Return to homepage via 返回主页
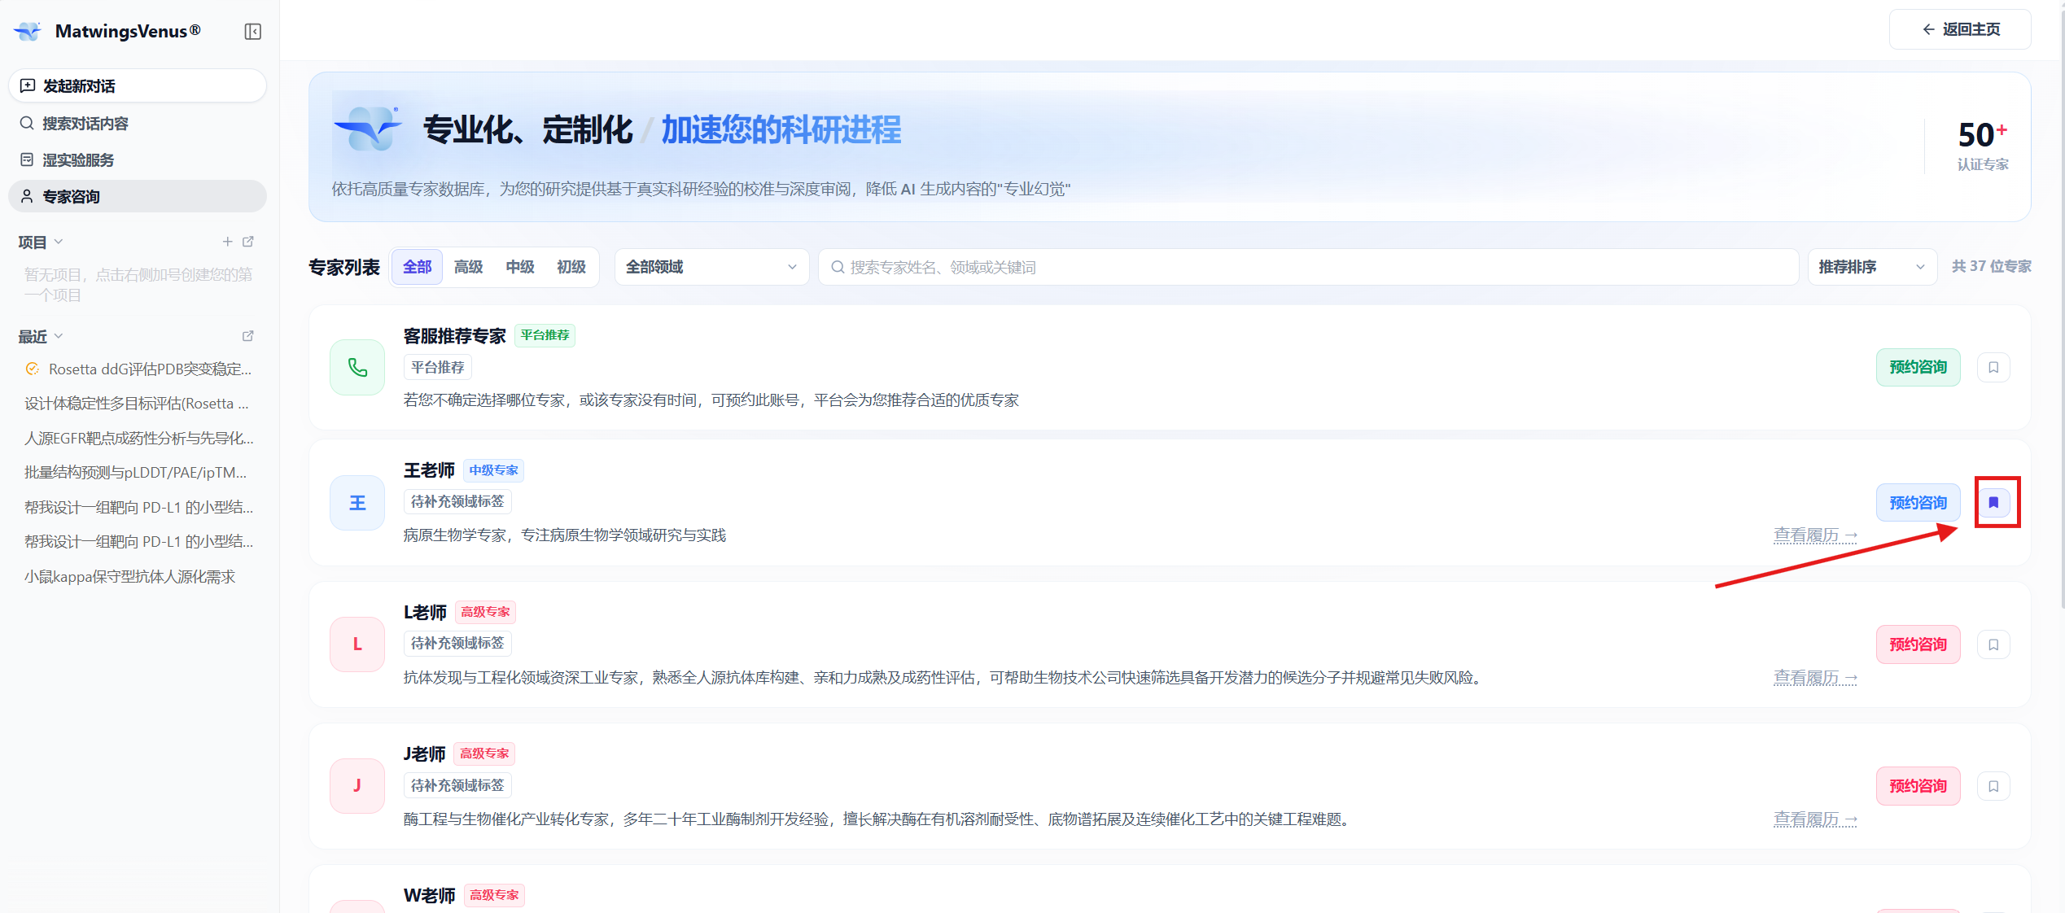Image resolution: width=2065 pixels, height=913 pixels. tap(1960, 29)
